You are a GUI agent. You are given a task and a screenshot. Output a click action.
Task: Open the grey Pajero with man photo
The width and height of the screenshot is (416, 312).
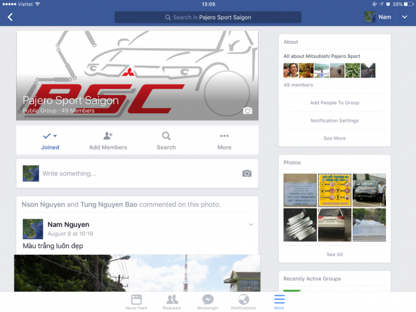click(x=369, y=190)
